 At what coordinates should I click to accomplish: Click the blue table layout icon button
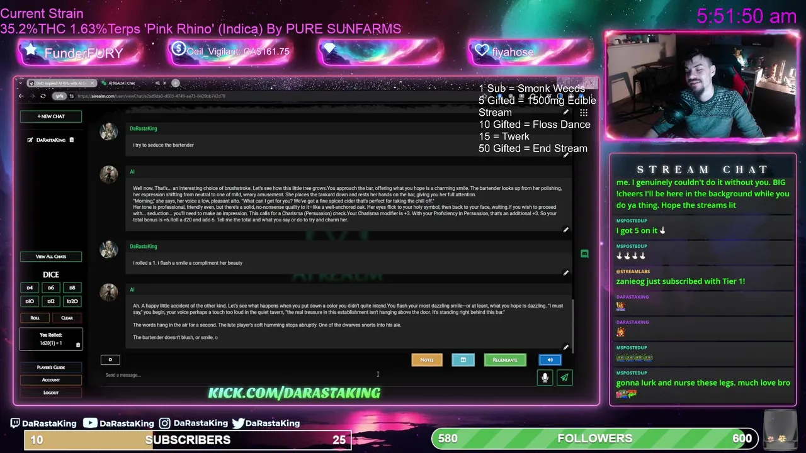463,360
